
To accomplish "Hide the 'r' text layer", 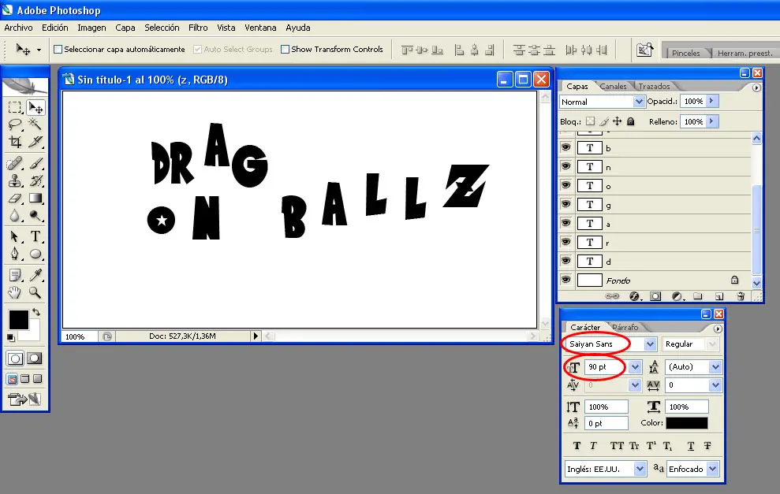I will pos(565,242).
